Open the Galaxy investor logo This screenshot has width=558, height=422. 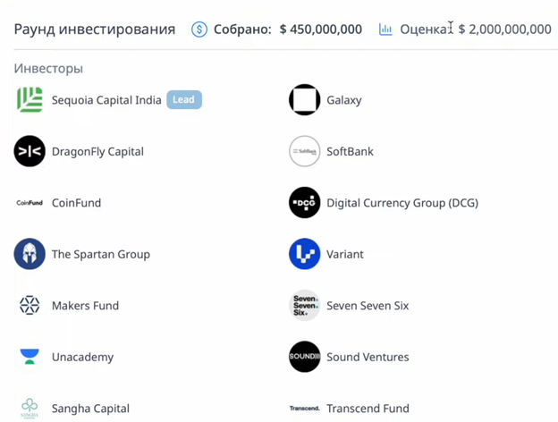pos(304,99)
